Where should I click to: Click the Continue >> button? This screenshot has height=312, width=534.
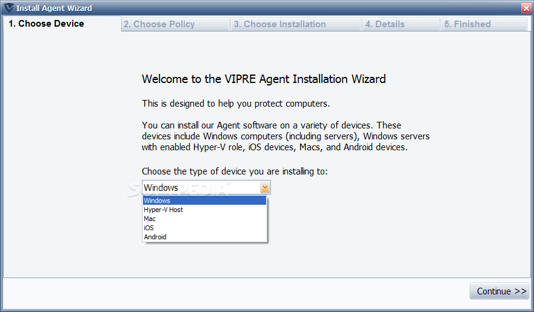tap(499, 291)
